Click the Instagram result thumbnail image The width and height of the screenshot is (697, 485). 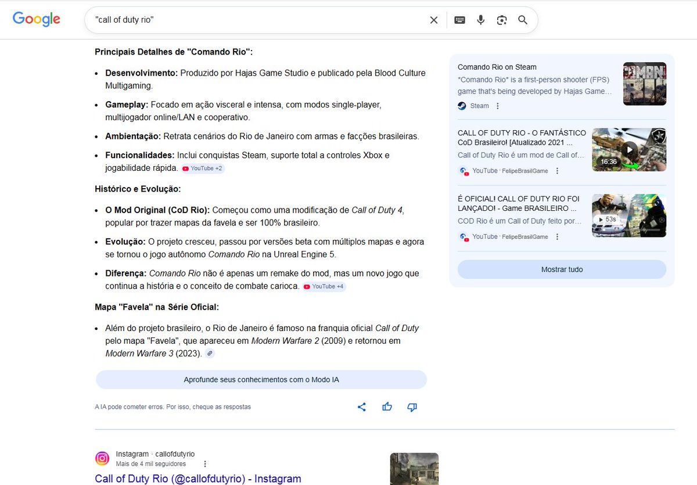tap(414, 469)
